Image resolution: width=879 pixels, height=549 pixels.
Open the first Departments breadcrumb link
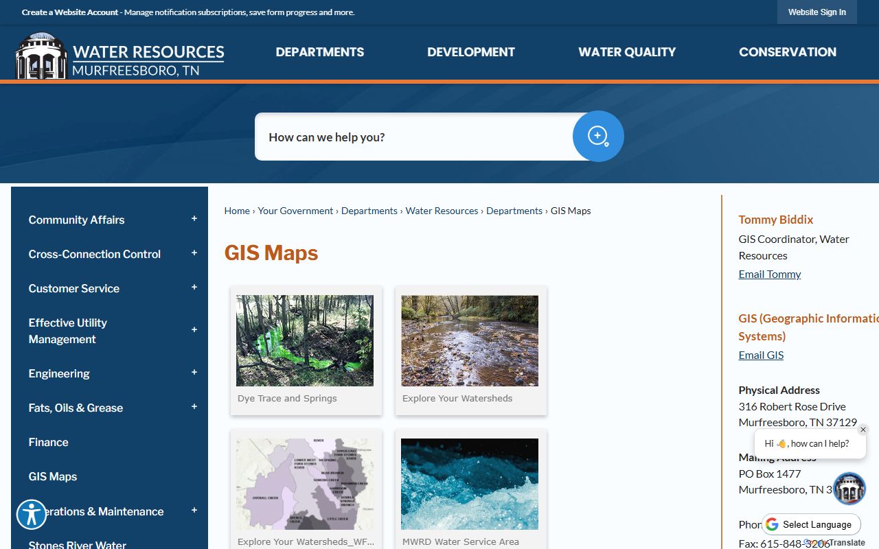coord(369,211)
